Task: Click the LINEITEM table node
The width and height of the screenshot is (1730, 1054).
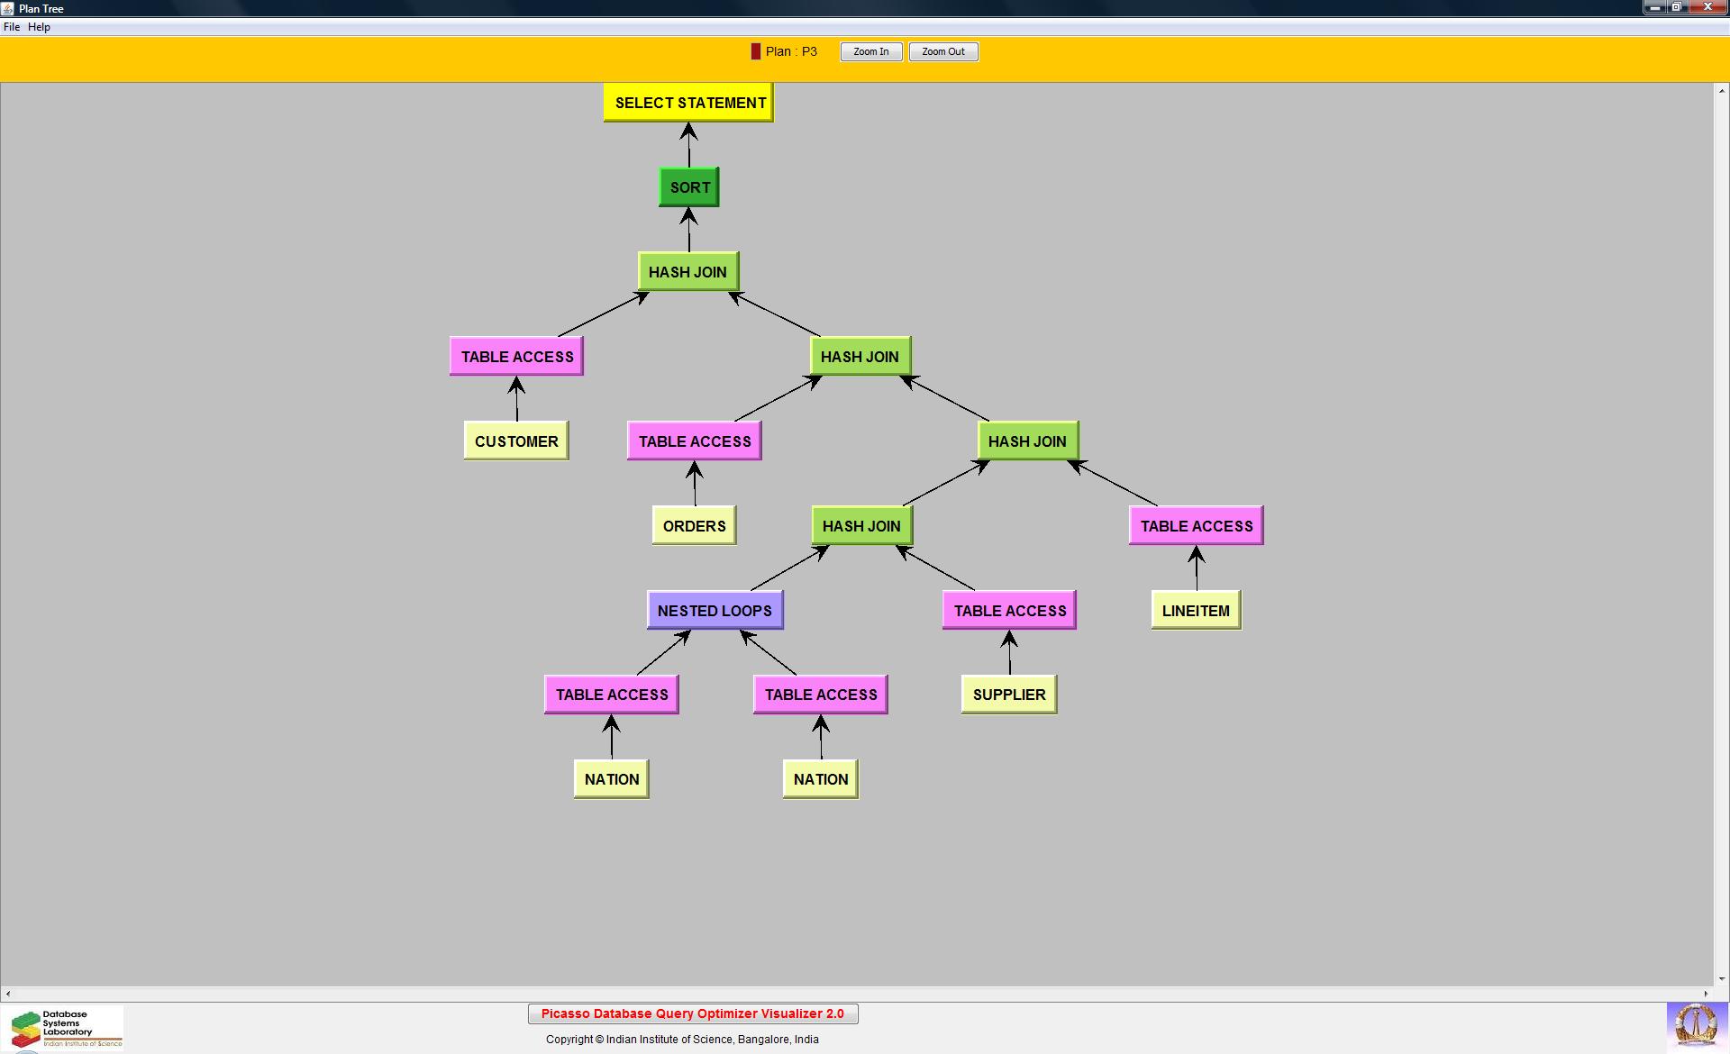Action: pos(1196,611)
